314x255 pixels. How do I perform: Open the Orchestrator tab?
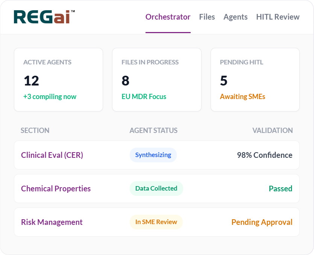168,17
